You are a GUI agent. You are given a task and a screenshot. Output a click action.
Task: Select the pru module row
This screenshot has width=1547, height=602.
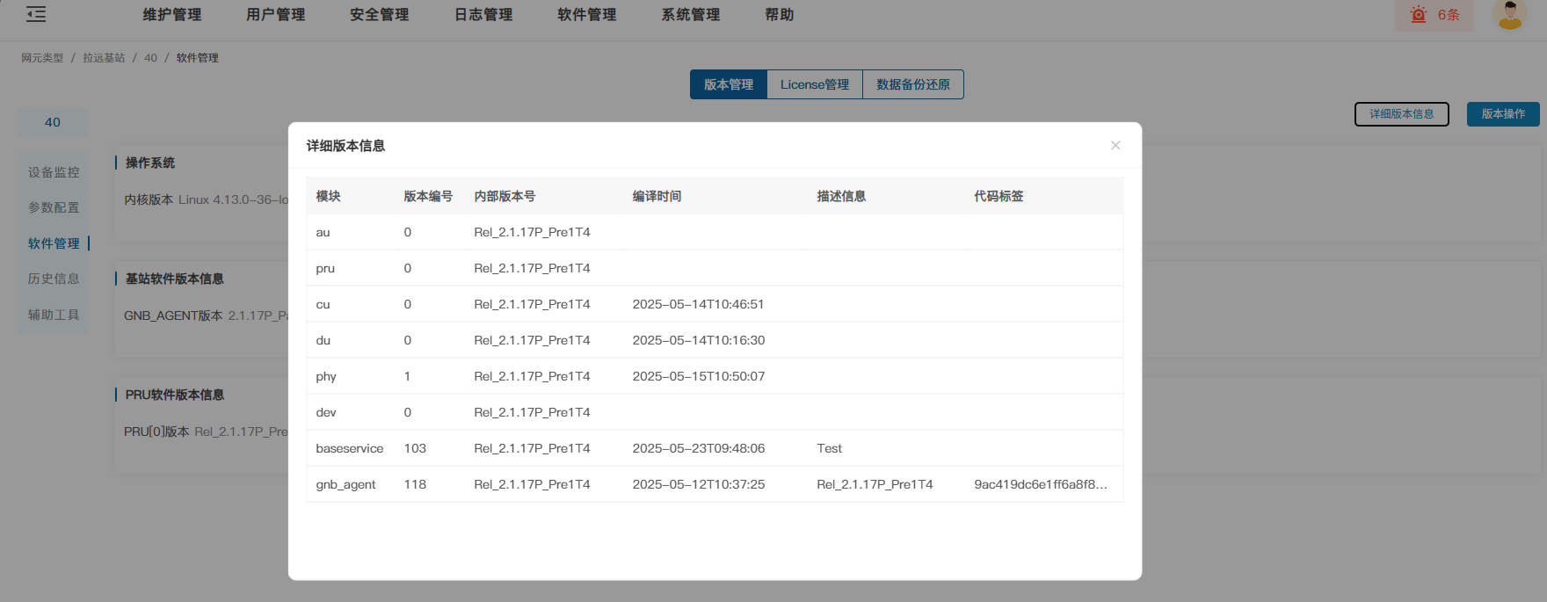pos(715,268)
